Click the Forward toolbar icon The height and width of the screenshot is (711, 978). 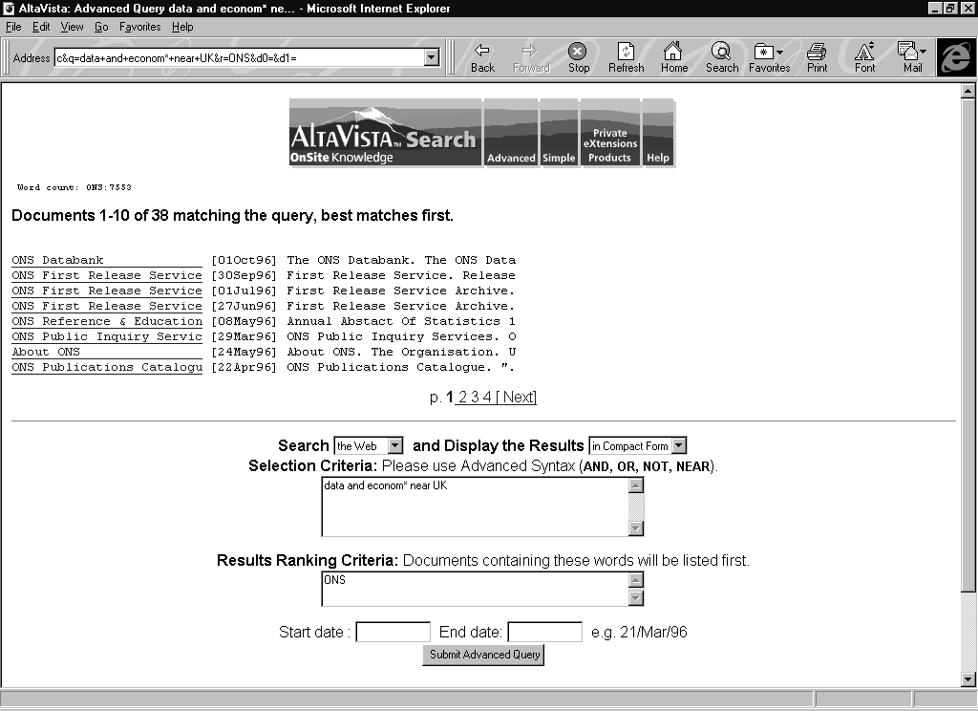tap(531, 57)
